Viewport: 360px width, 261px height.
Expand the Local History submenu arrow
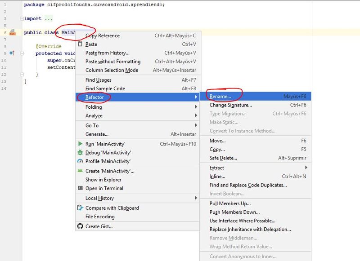[196, 198]
